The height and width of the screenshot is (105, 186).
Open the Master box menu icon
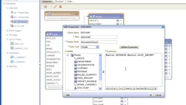coord(121,17)
